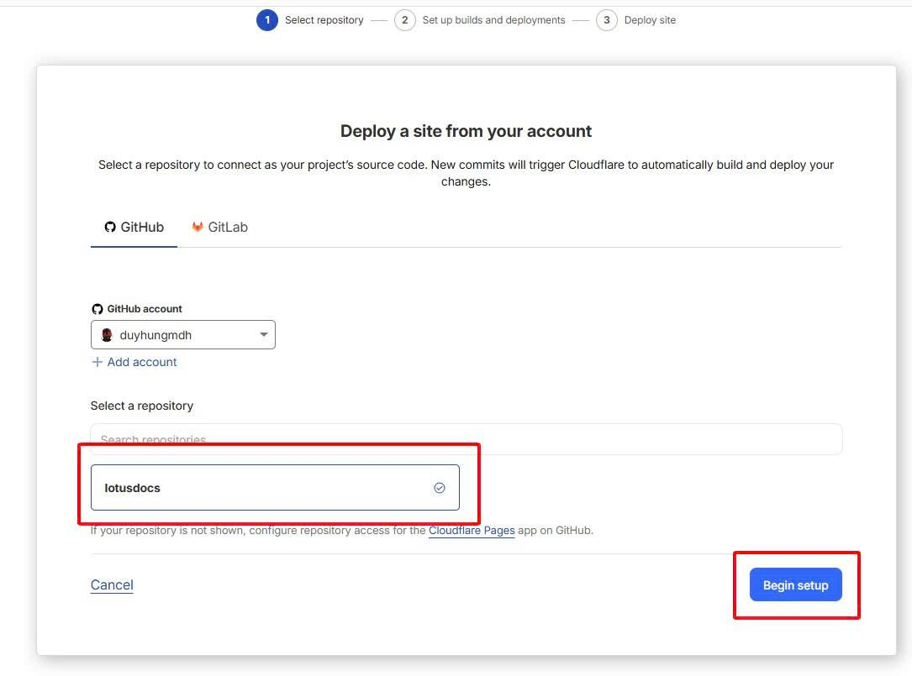Select the lotusdocs repository

(275, 488)
